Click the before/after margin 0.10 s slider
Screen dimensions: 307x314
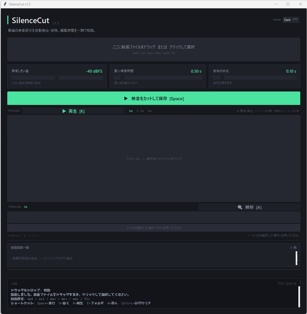tap(254, 77)
